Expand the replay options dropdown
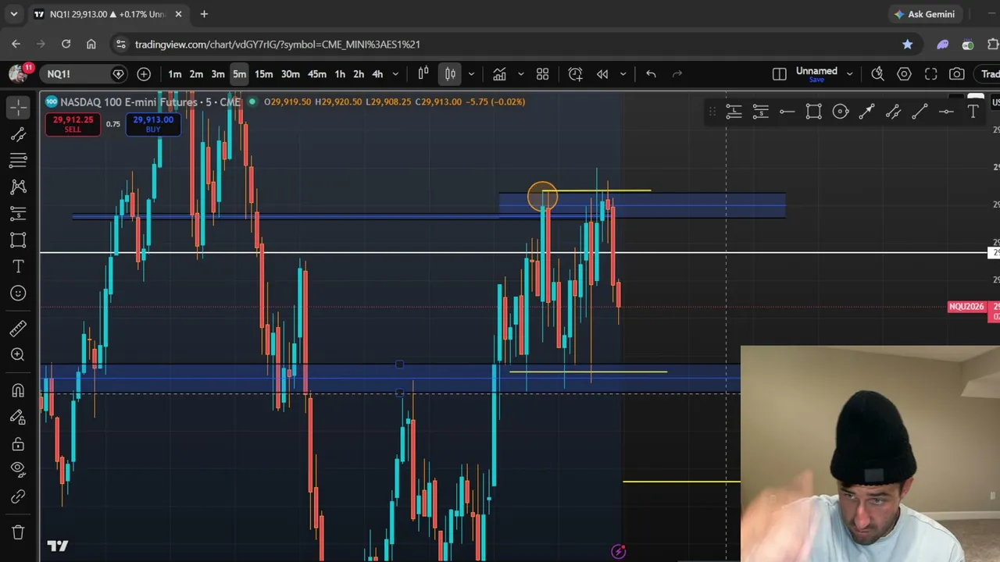 point(623,74)
